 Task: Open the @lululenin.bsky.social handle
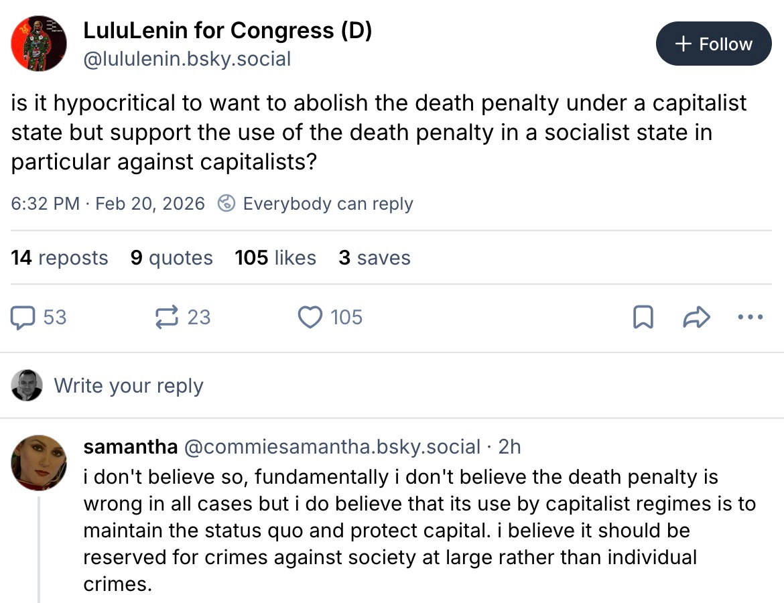pyautogui.click(x=187, y=59)
